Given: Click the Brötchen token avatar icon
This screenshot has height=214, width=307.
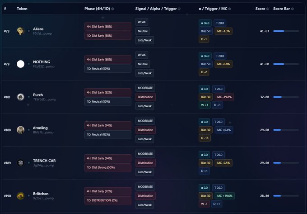Looking at the screenshot, I should point(21,196).
